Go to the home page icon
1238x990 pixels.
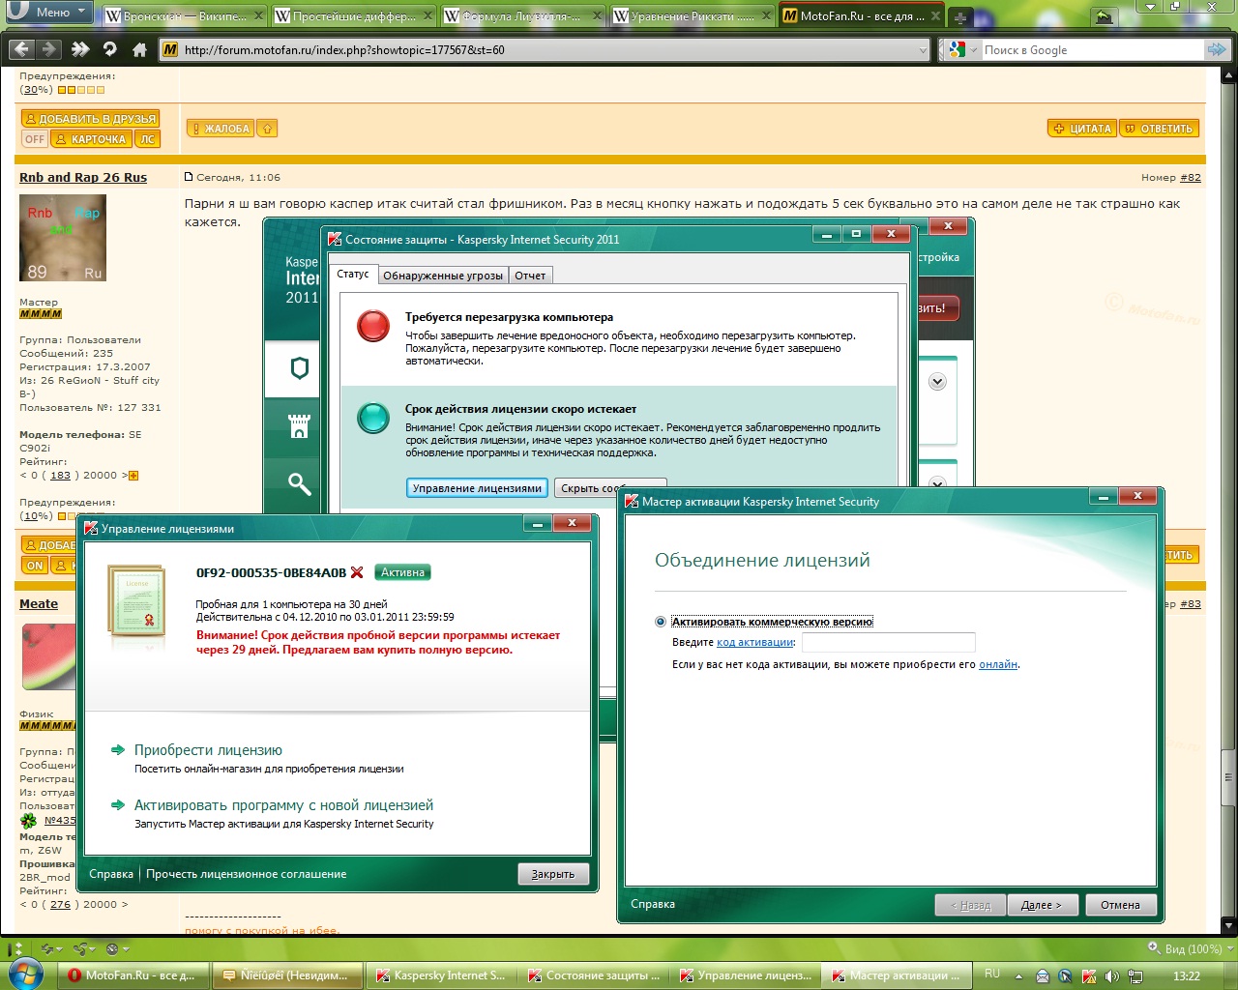click(x=139, y=49)
